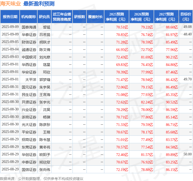193x181 pixels.
Task: Click the 数据来源 footer disclaimer text
Action: click(42, 178)
